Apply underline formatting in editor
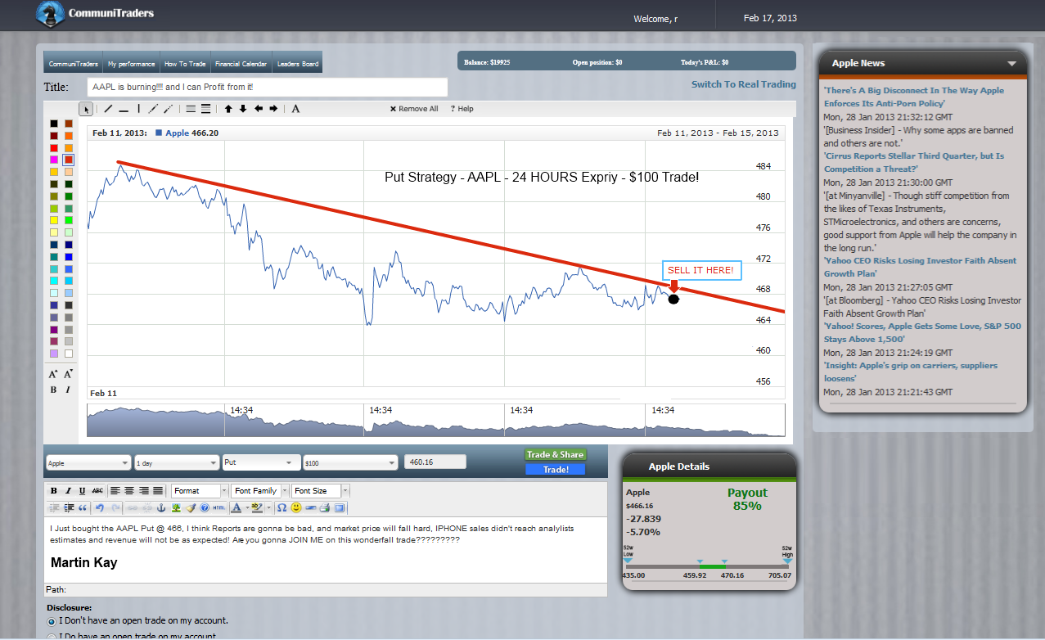The height and width of the screenshot is (640, 1045). (82, 491)
